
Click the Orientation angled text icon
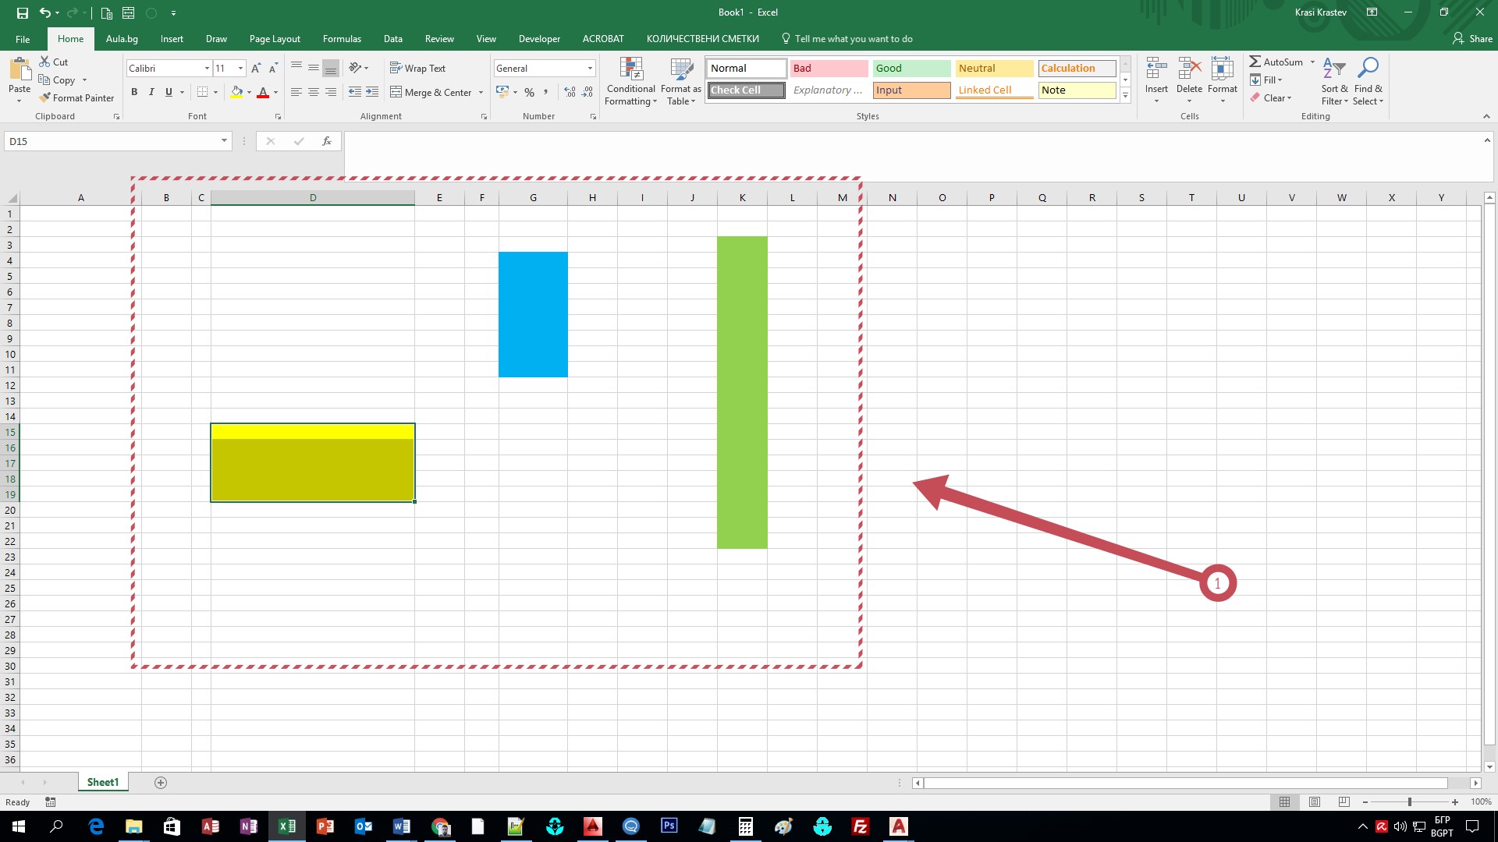tap(355, 68)
